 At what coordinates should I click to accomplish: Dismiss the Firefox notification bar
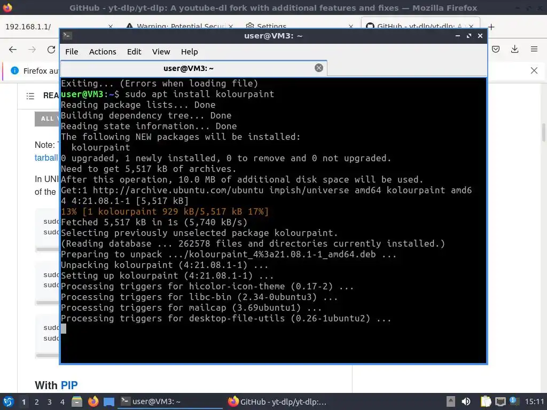point(534,70)
